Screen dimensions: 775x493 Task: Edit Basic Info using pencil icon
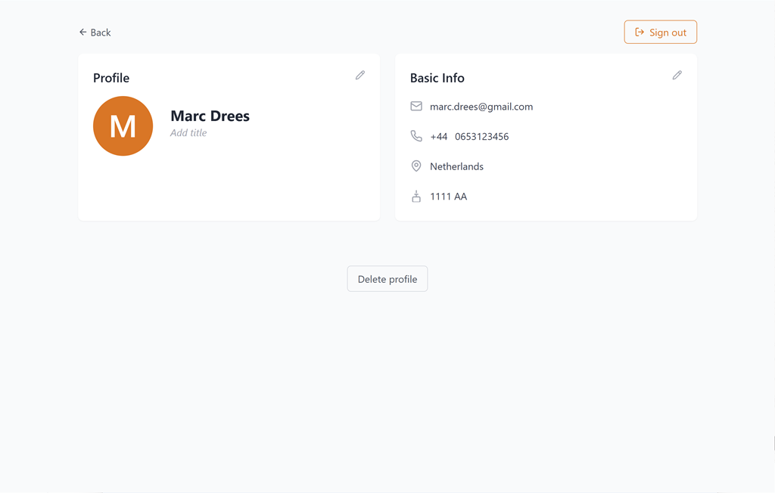[x=677, y=76]
